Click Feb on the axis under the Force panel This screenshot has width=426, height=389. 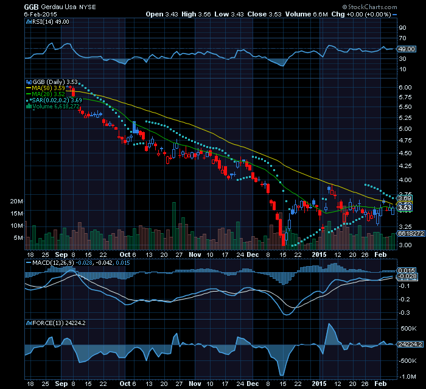[380, 384]
